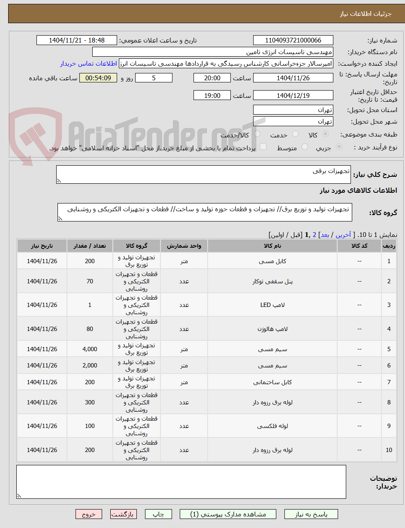Select the کابل ساختمانی item
This screenshot has height=528, width=405.
[272, 382]
